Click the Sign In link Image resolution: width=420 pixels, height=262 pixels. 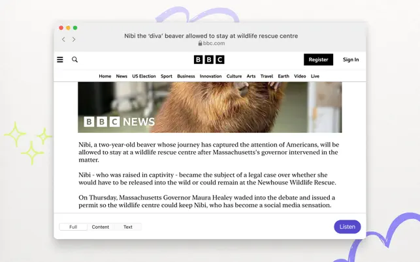(x=351, y=59)
